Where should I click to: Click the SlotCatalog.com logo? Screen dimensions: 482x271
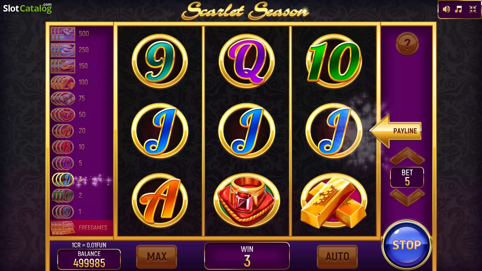[x=27, y=8]
